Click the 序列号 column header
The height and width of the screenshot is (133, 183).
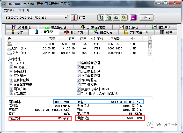click(115, 39)
